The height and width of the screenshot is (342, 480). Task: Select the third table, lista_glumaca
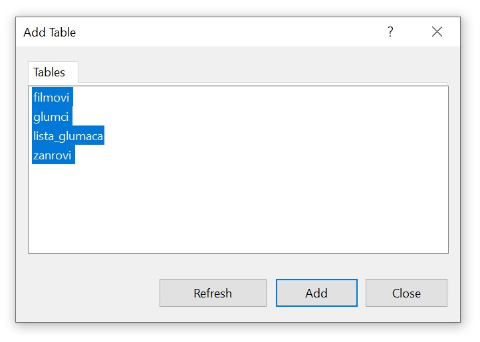(x=68, y=136)
